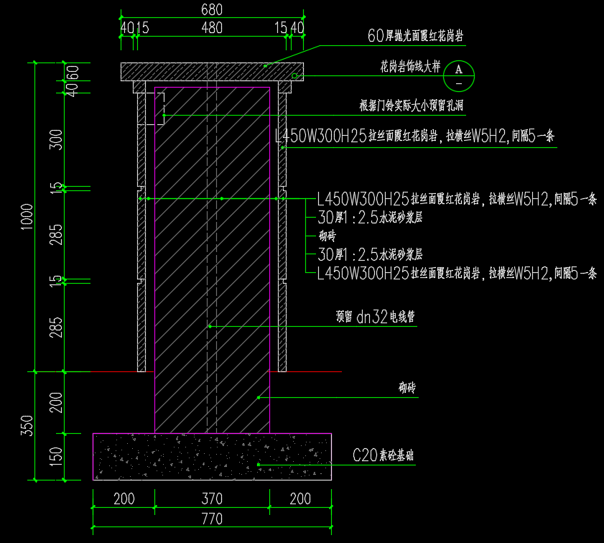
Task: Click the '花岗岩饰线大样' annotation text
Action: click(410, 67)
